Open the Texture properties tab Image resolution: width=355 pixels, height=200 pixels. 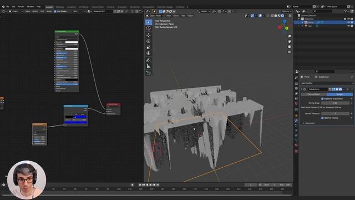click(x=296, y=151)
